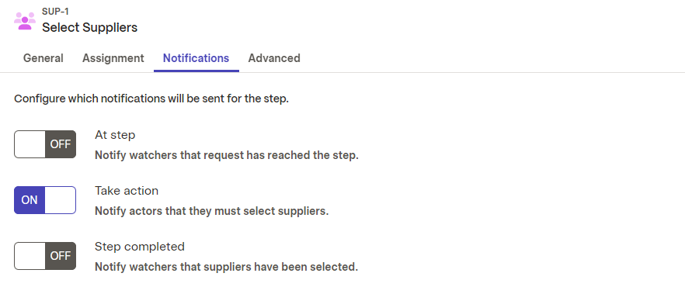The image size is (685, 287).
Task: Click the Take action label
Action: [127, 191]
